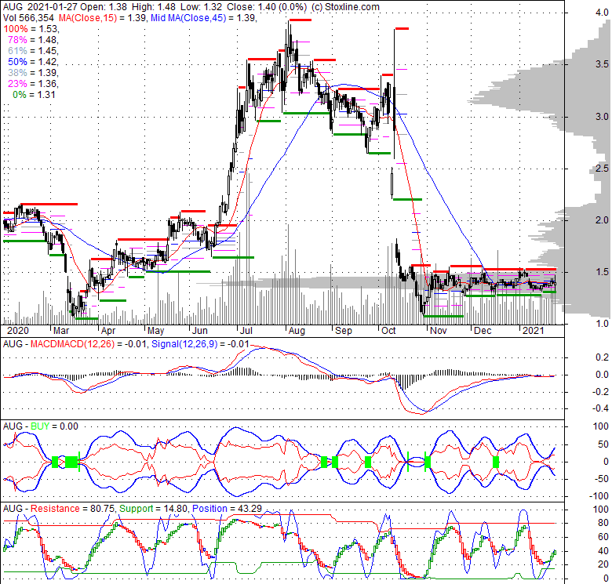Select the '78% = 1.48' level
This screenshot has height=584, width=612.
click(x=33, y=40)
